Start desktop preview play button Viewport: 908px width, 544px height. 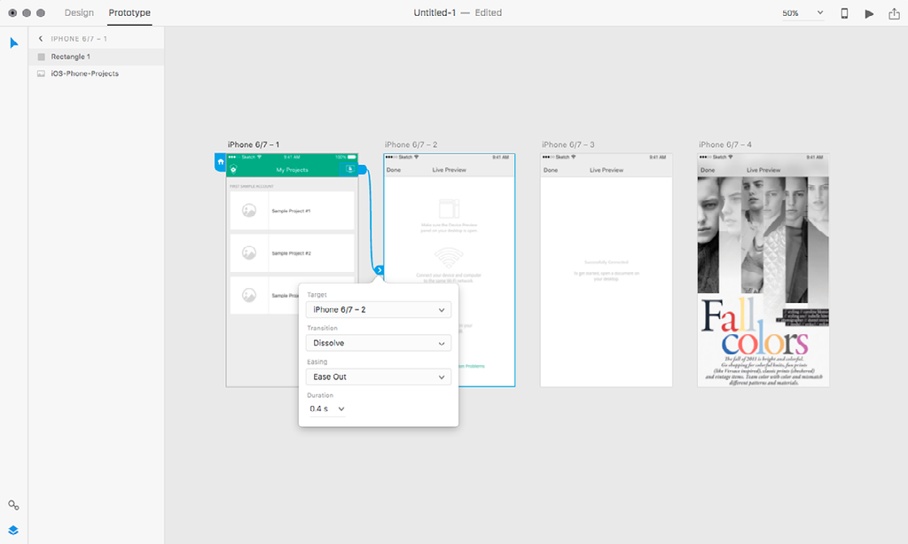point(869,13)
